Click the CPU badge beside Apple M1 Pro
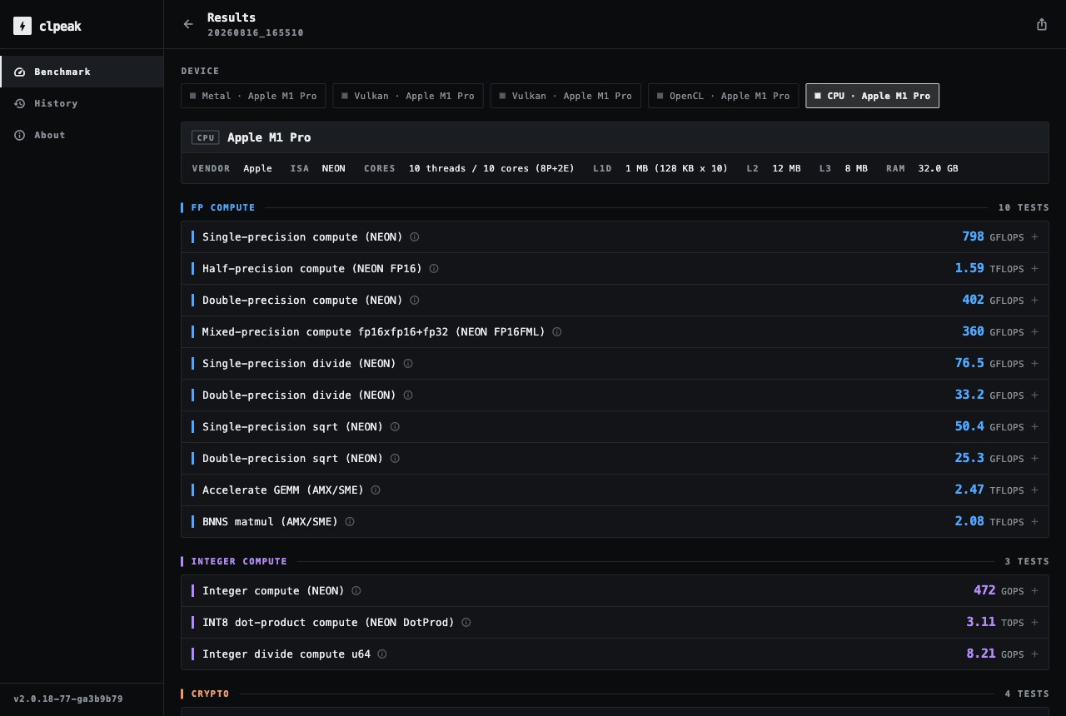The height and width of the screenshot is (716, 1066). pyautogui.click(x=206, y=138)
